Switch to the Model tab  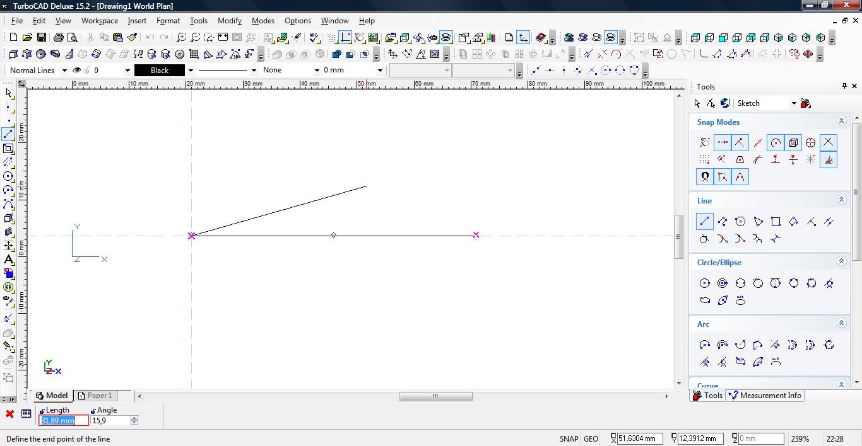(52, 396)
